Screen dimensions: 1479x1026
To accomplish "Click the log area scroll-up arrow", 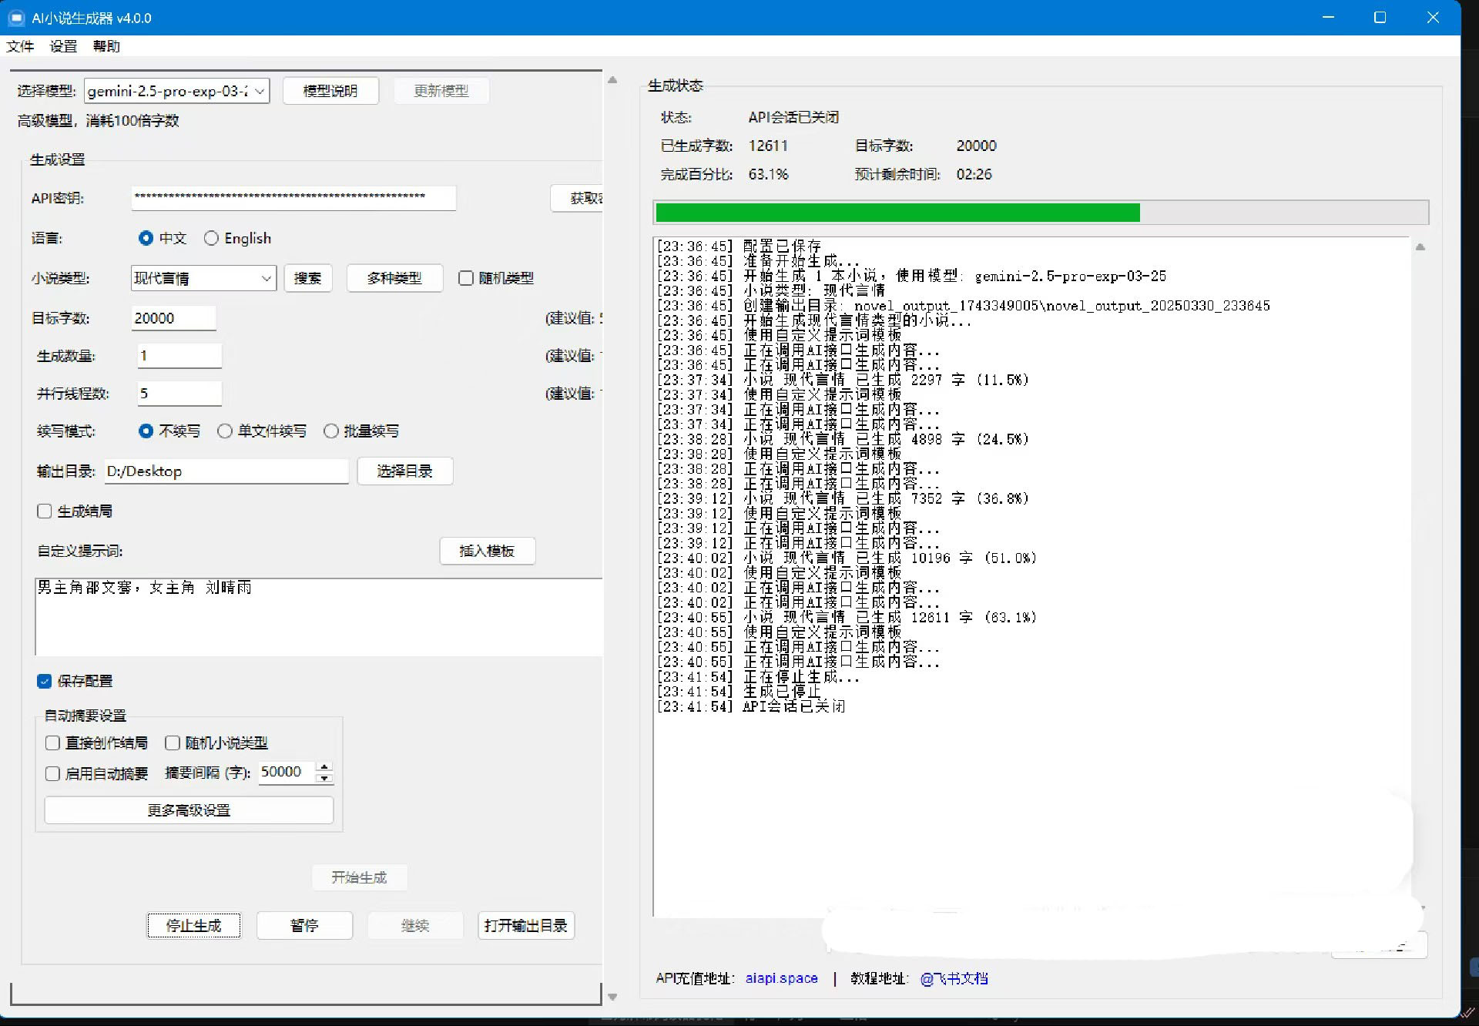I will [x=1420, y=247].
